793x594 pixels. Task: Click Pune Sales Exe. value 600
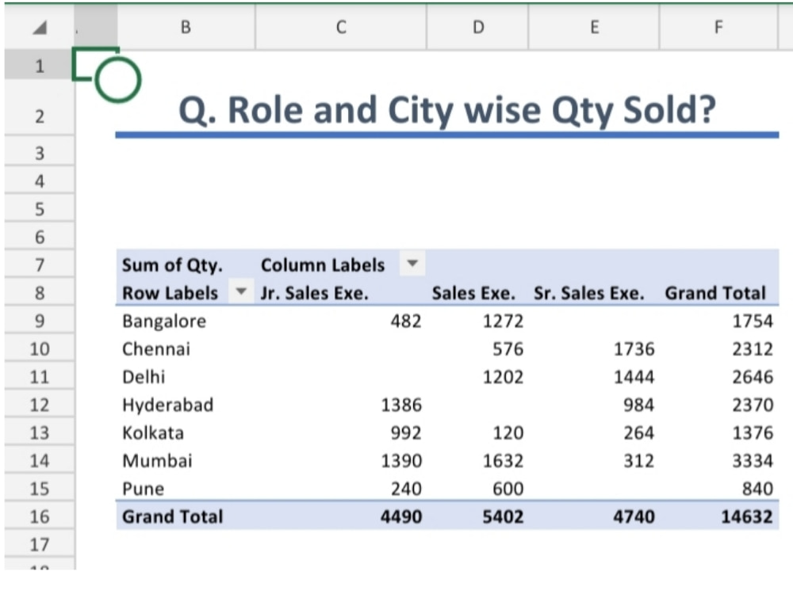(508, 489)
